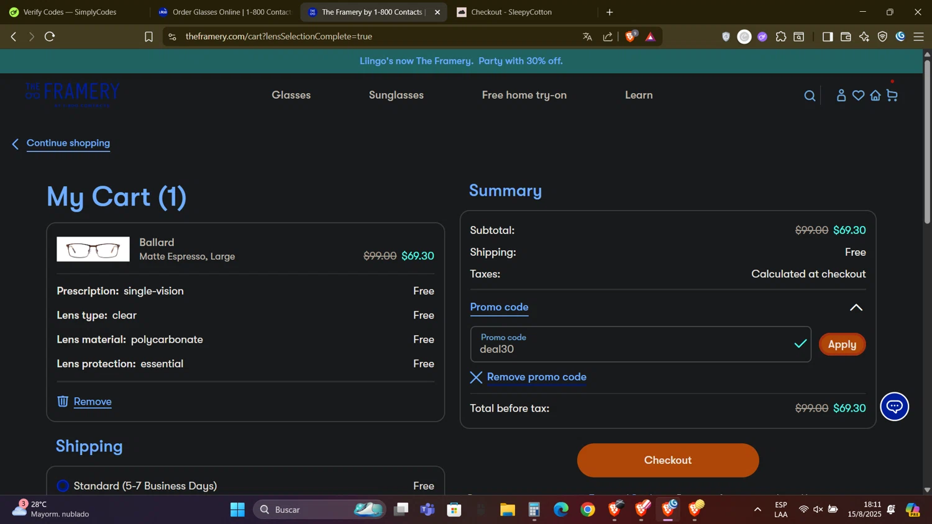Click the share page icon

[608, 37]
